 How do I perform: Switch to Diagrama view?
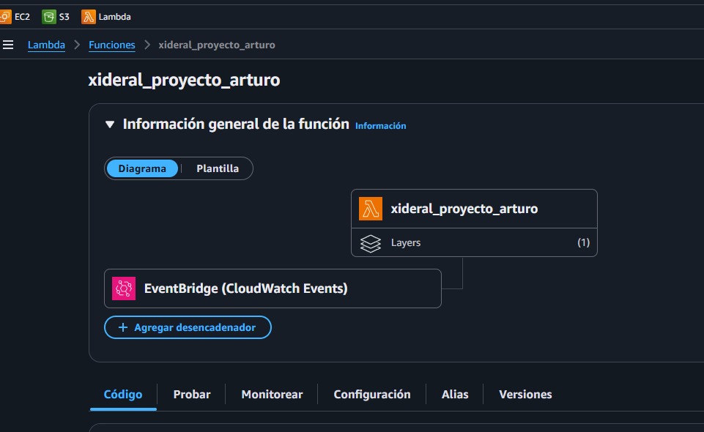click(x=142, y=168)
